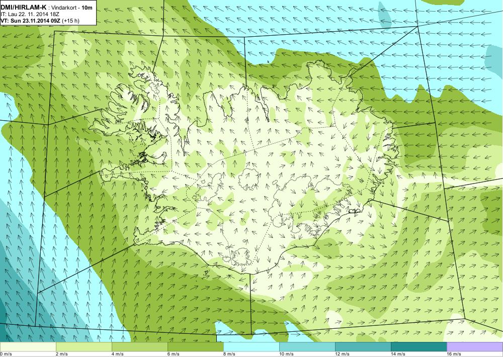
Task: Click the (+15 h) forecast offset text
Action: (71, 21)
